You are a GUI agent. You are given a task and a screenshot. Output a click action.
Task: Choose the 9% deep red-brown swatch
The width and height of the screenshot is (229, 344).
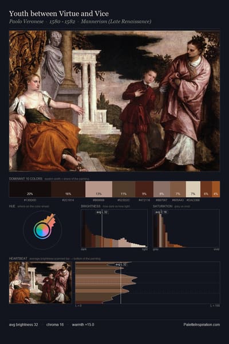(144, 189)
